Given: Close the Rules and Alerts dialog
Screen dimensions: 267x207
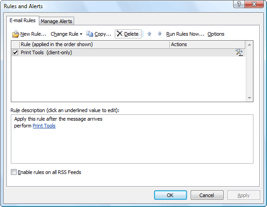Looking at the screenshot, I should (254, 4).
